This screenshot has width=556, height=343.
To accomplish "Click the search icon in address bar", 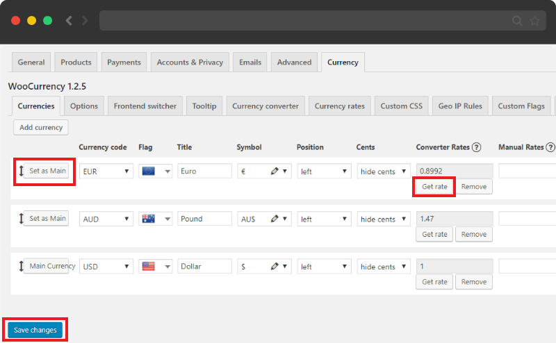I will click(x=517, y=21).
